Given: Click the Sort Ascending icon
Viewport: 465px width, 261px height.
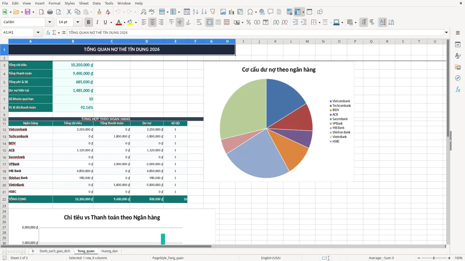Looking at the screenshot, I should pos(196,12).
